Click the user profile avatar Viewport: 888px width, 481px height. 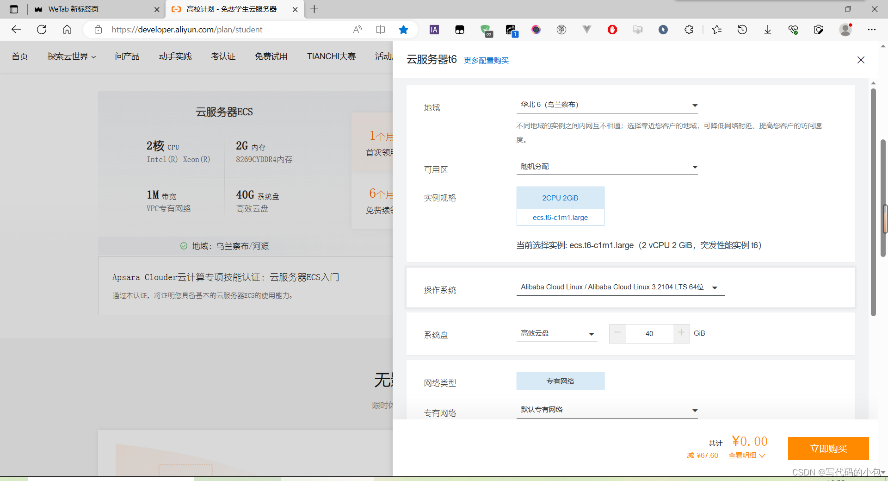point(846,30)
